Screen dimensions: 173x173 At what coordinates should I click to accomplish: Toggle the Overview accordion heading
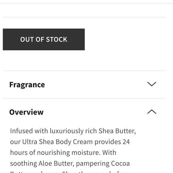(x=26, y=112)
